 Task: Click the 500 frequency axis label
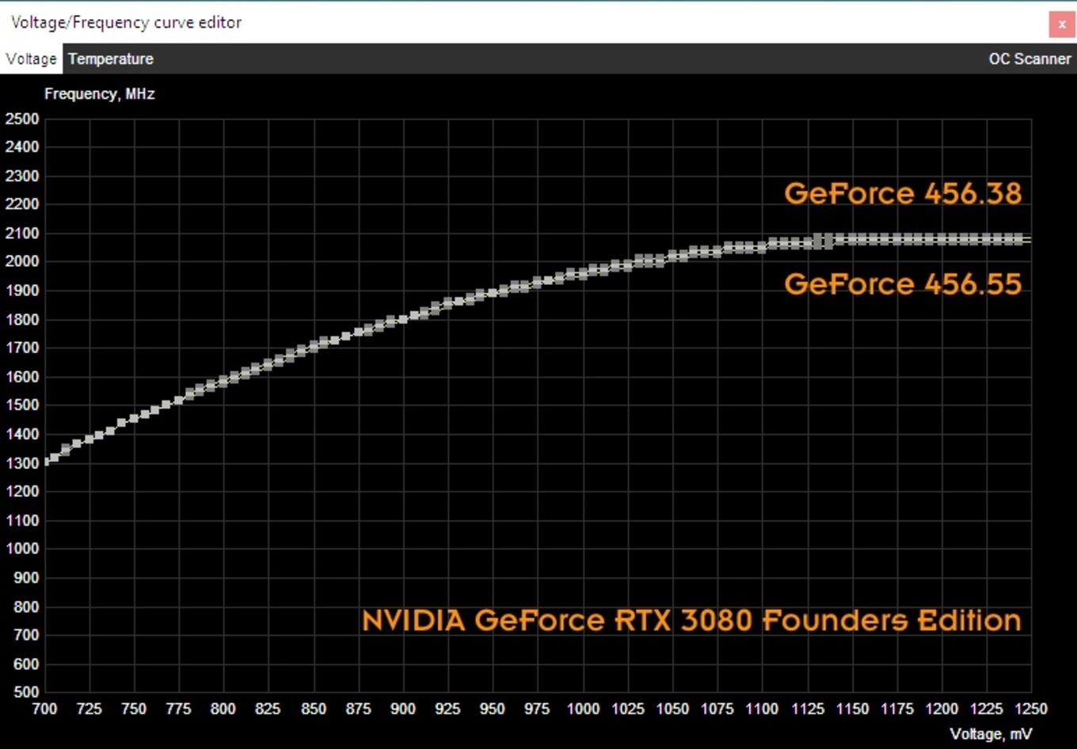pyautogui.click(x=26, y=692)
